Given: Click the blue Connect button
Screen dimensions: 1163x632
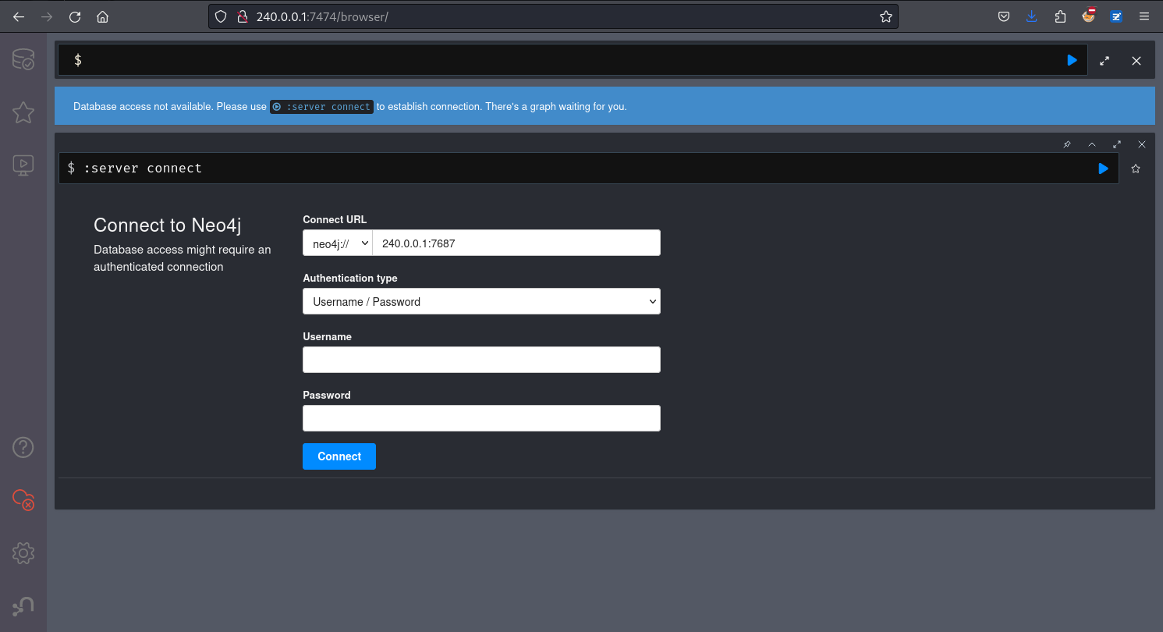Looking at the screenshot, I should click(x=339, y=456).
